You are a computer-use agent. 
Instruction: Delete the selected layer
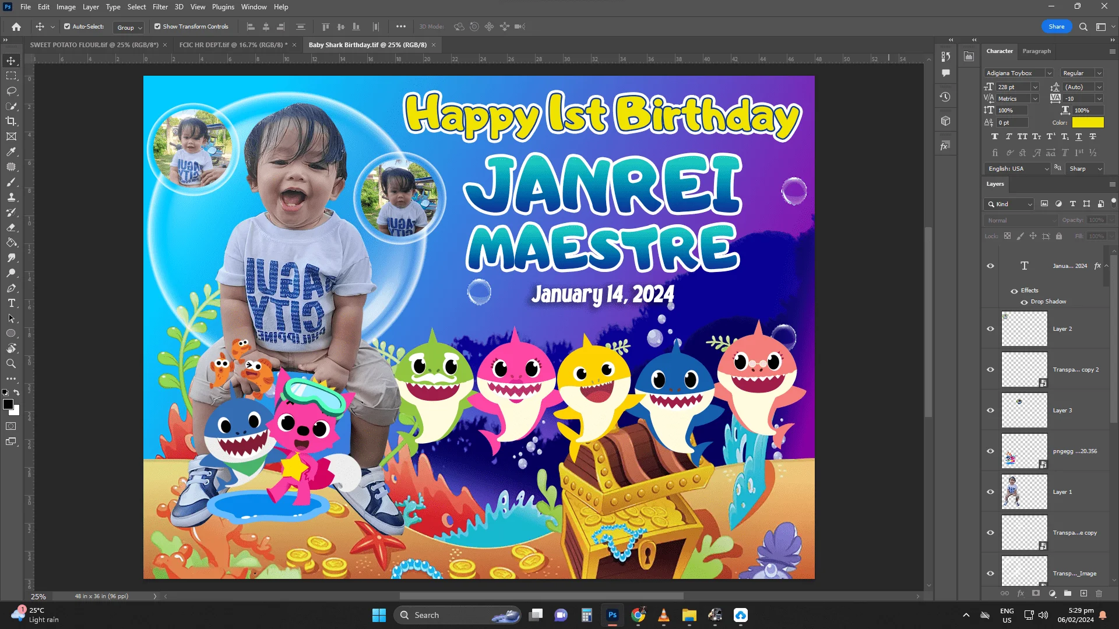pos(1099,593)
